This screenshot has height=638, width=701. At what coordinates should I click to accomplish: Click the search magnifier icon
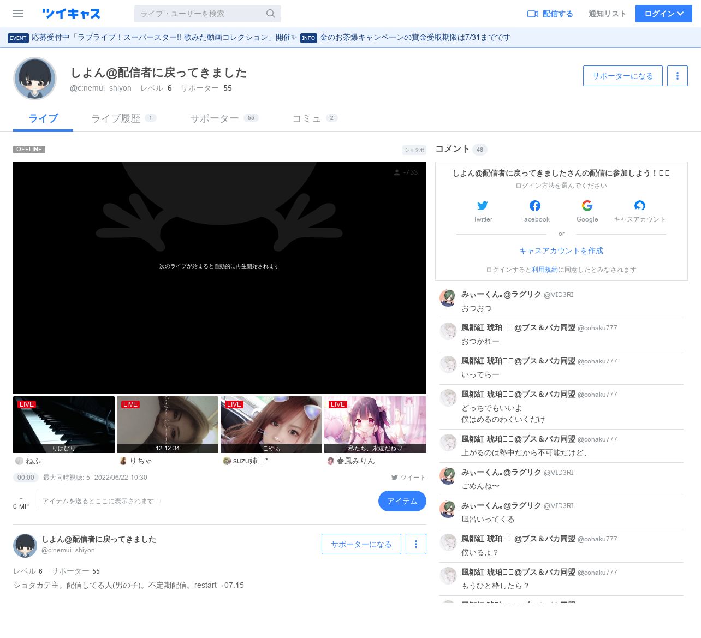[270, 14]
